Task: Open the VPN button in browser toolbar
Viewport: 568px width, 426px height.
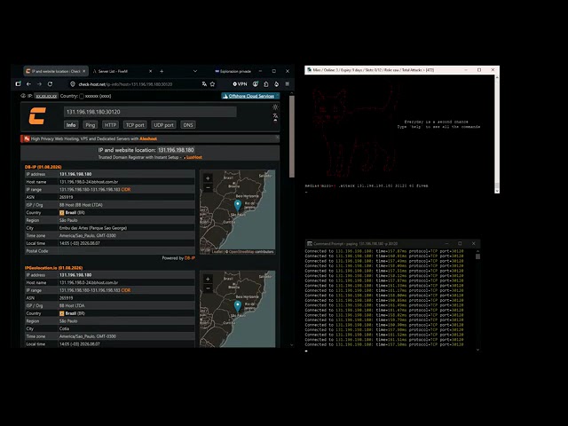Action: pos(240,84)
